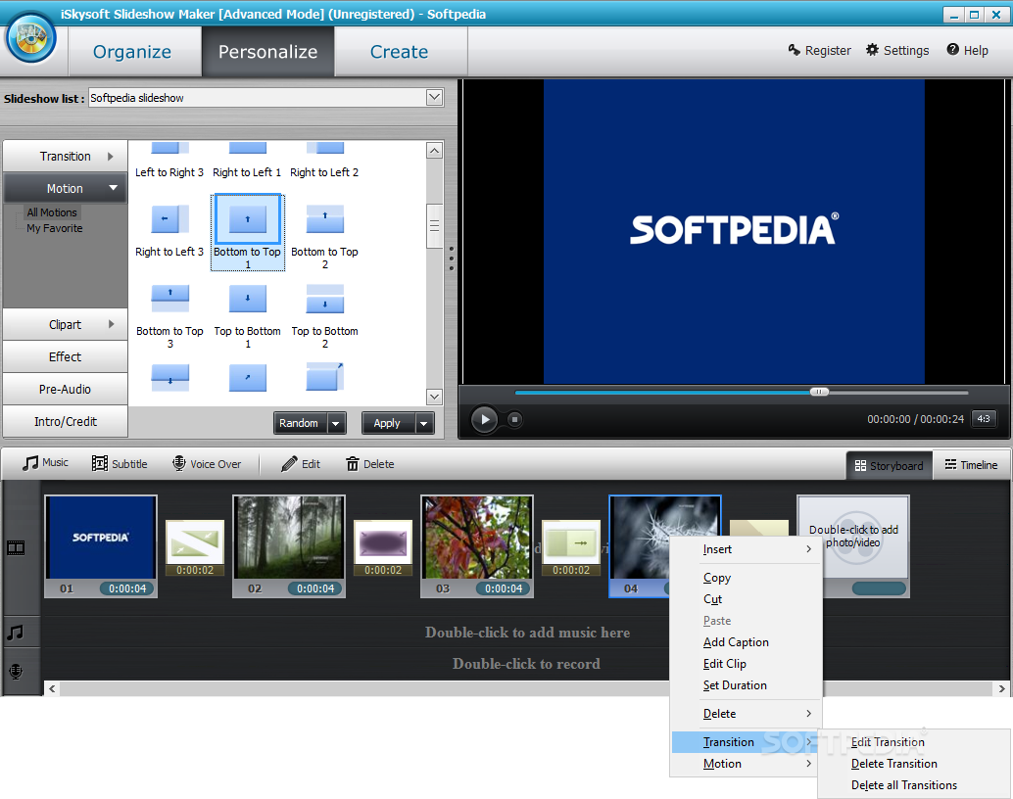Image resolution: width=1013 pixels, height=799 pixels.
Task: Expand the Transition category
Action: tap(66, 157)
